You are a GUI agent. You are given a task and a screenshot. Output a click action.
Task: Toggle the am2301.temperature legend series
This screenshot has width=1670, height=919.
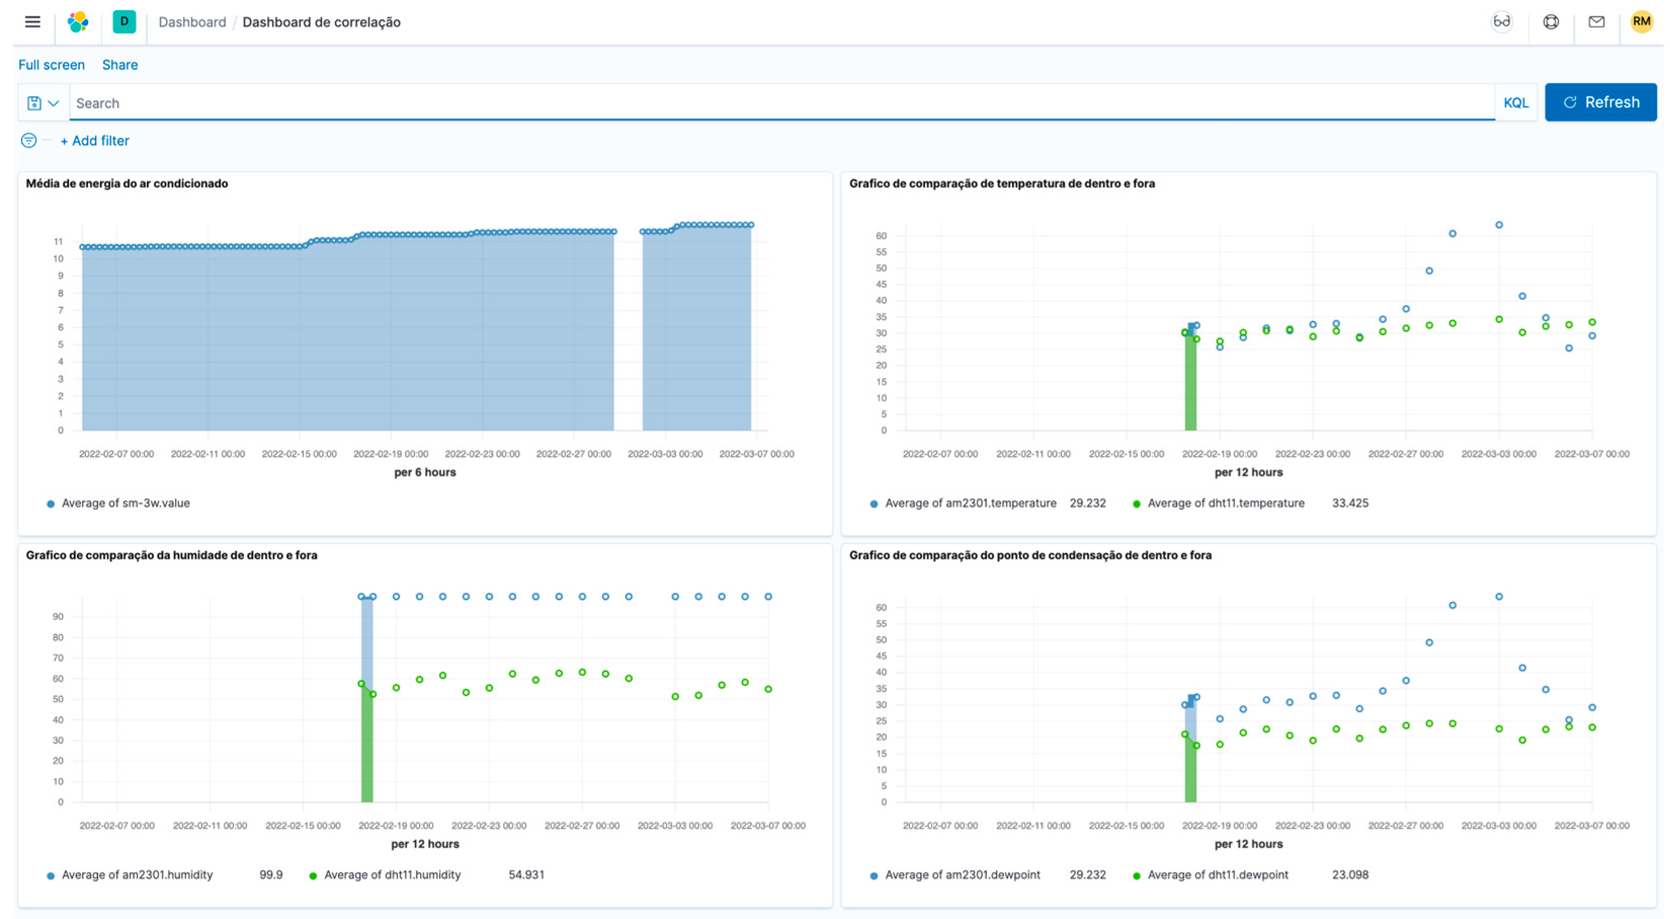coord(970,503)
